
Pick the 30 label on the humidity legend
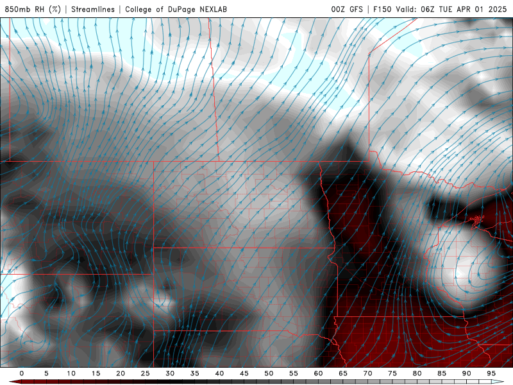pyautogui.click(x=170, y=373)
